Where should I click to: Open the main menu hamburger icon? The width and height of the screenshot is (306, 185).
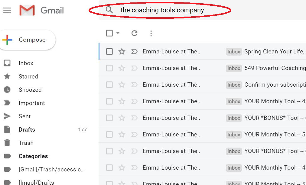click(7, 10)
